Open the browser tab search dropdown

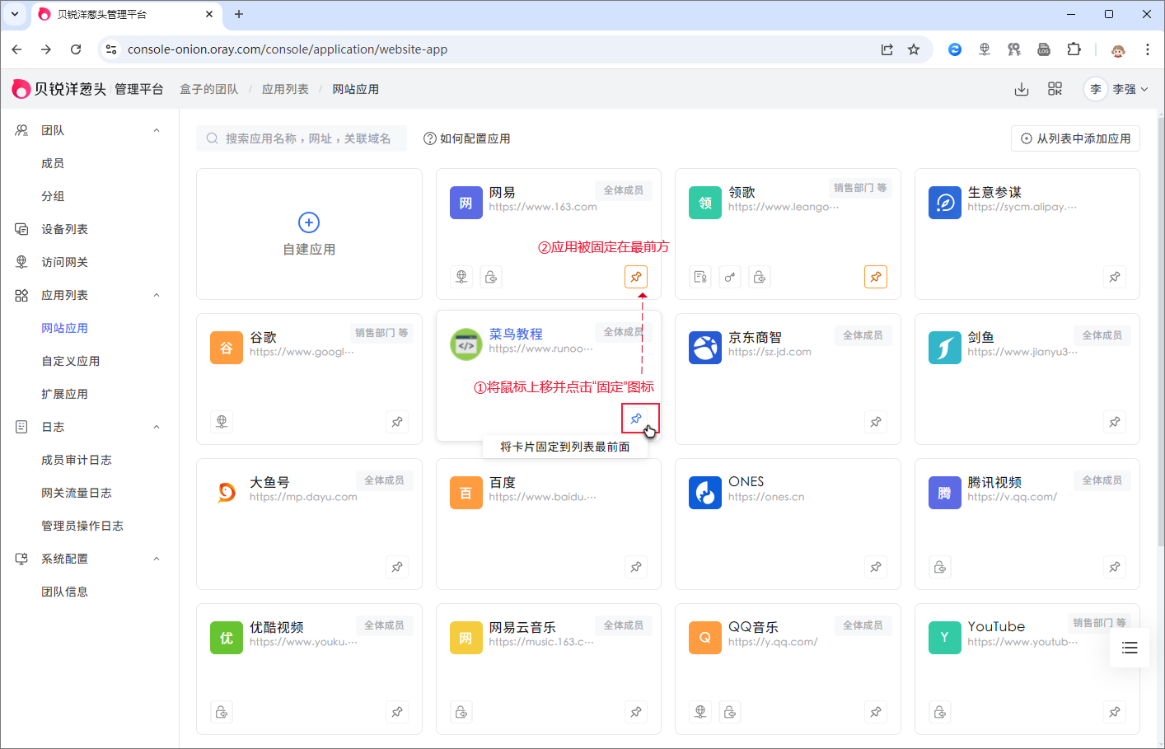click(x=15, y=14)
